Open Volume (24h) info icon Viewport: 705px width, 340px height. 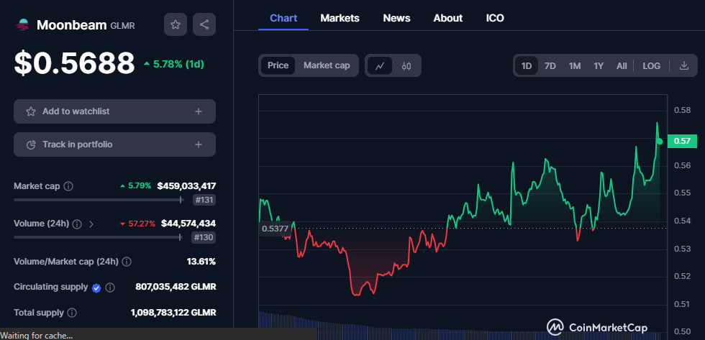click(78, 224)
